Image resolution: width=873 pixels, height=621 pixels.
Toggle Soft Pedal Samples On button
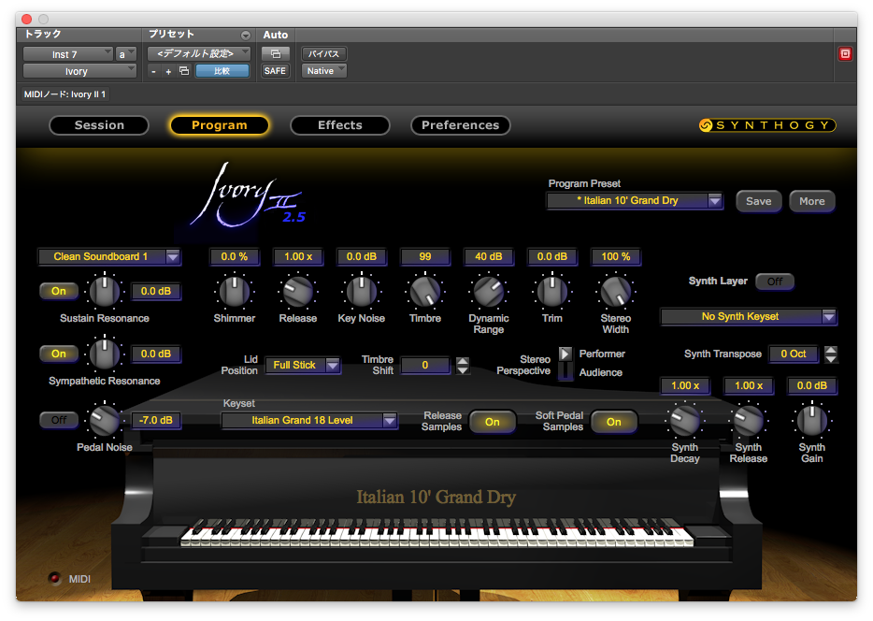click(x=613, y=422)
